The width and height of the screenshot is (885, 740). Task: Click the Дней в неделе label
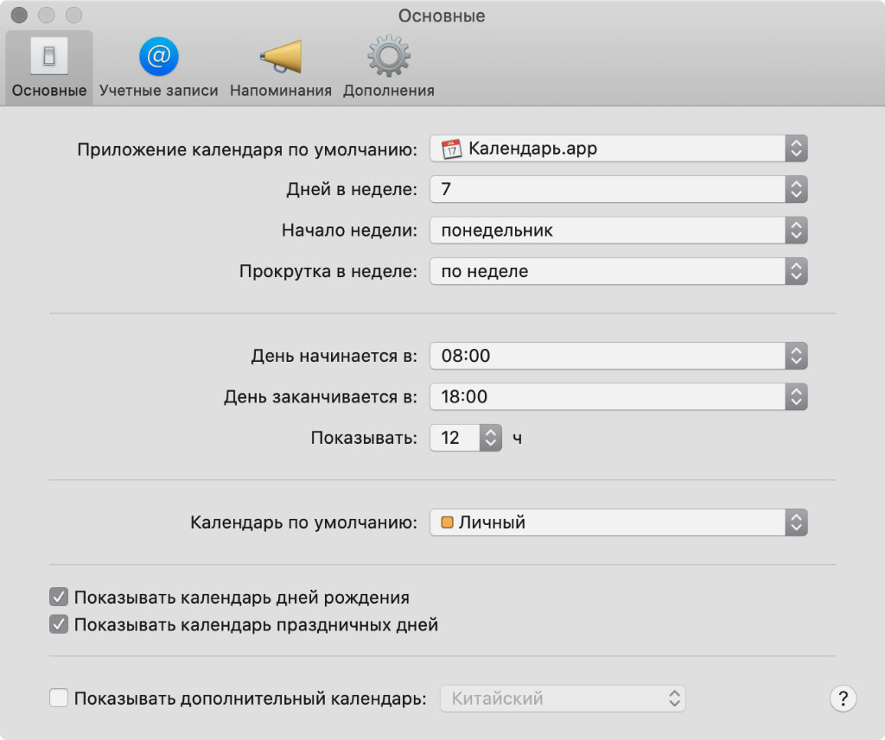tap(352, 189)
